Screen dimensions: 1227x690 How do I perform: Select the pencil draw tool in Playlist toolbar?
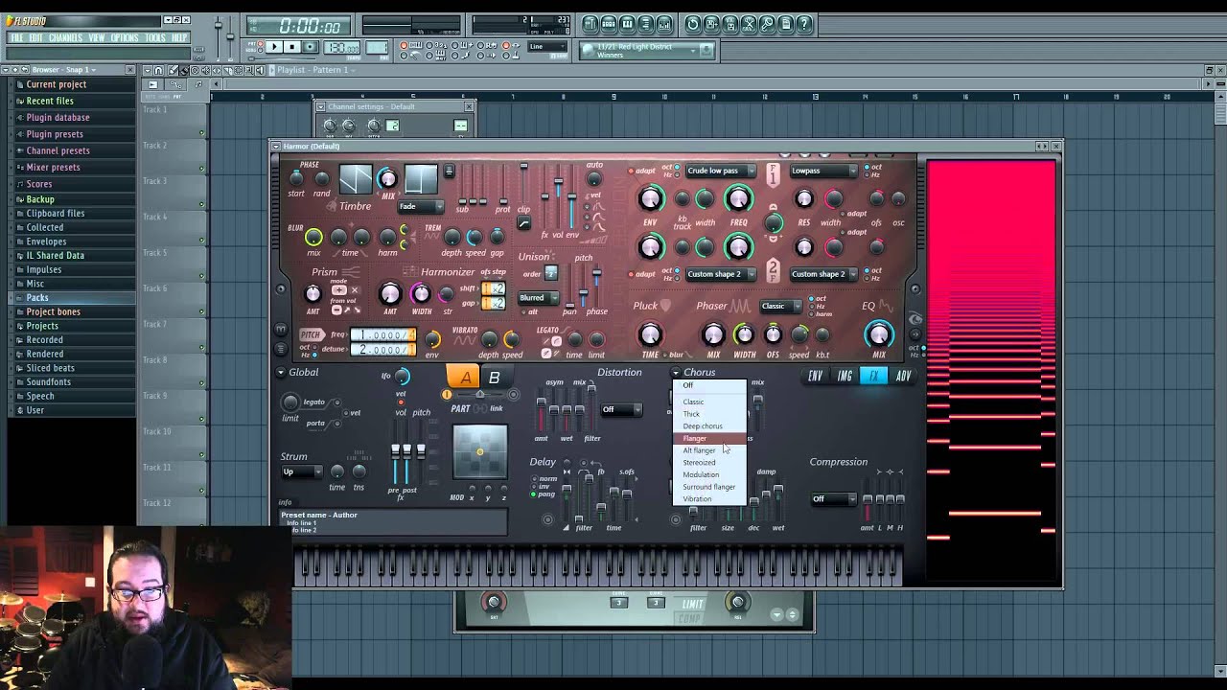tap(173, 70)
